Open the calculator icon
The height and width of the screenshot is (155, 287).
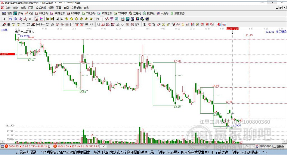pos(128,19)
